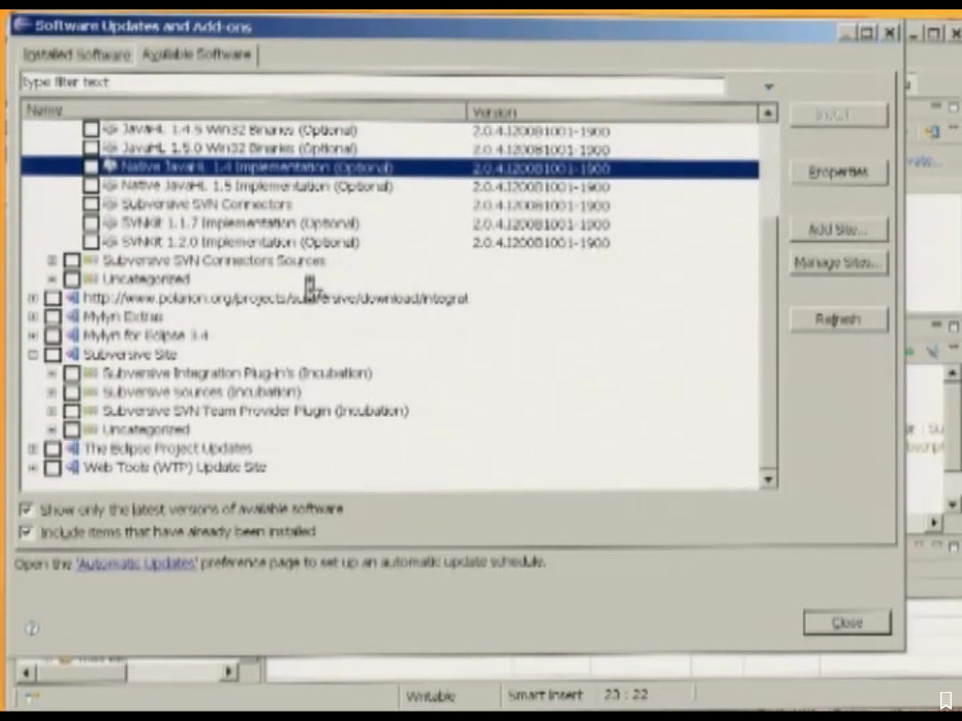Click the software list scroll up arrow

(x=768, y=113)
